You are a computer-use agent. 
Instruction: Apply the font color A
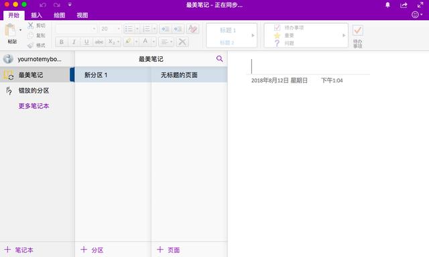tap(145, 42)
